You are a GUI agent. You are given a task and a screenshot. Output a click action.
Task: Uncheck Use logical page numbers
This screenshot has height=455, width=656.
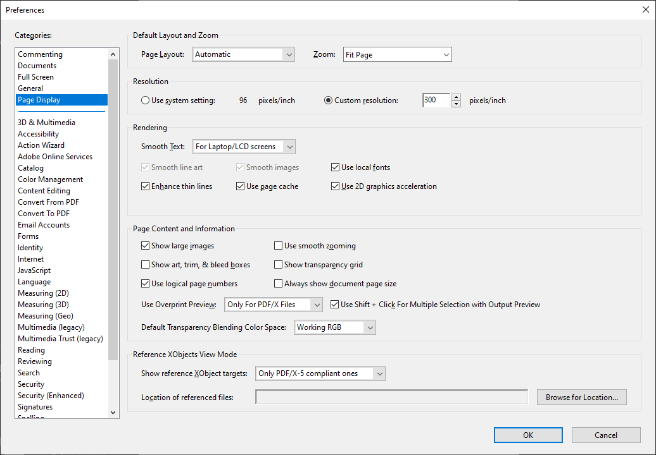point(146,283)
